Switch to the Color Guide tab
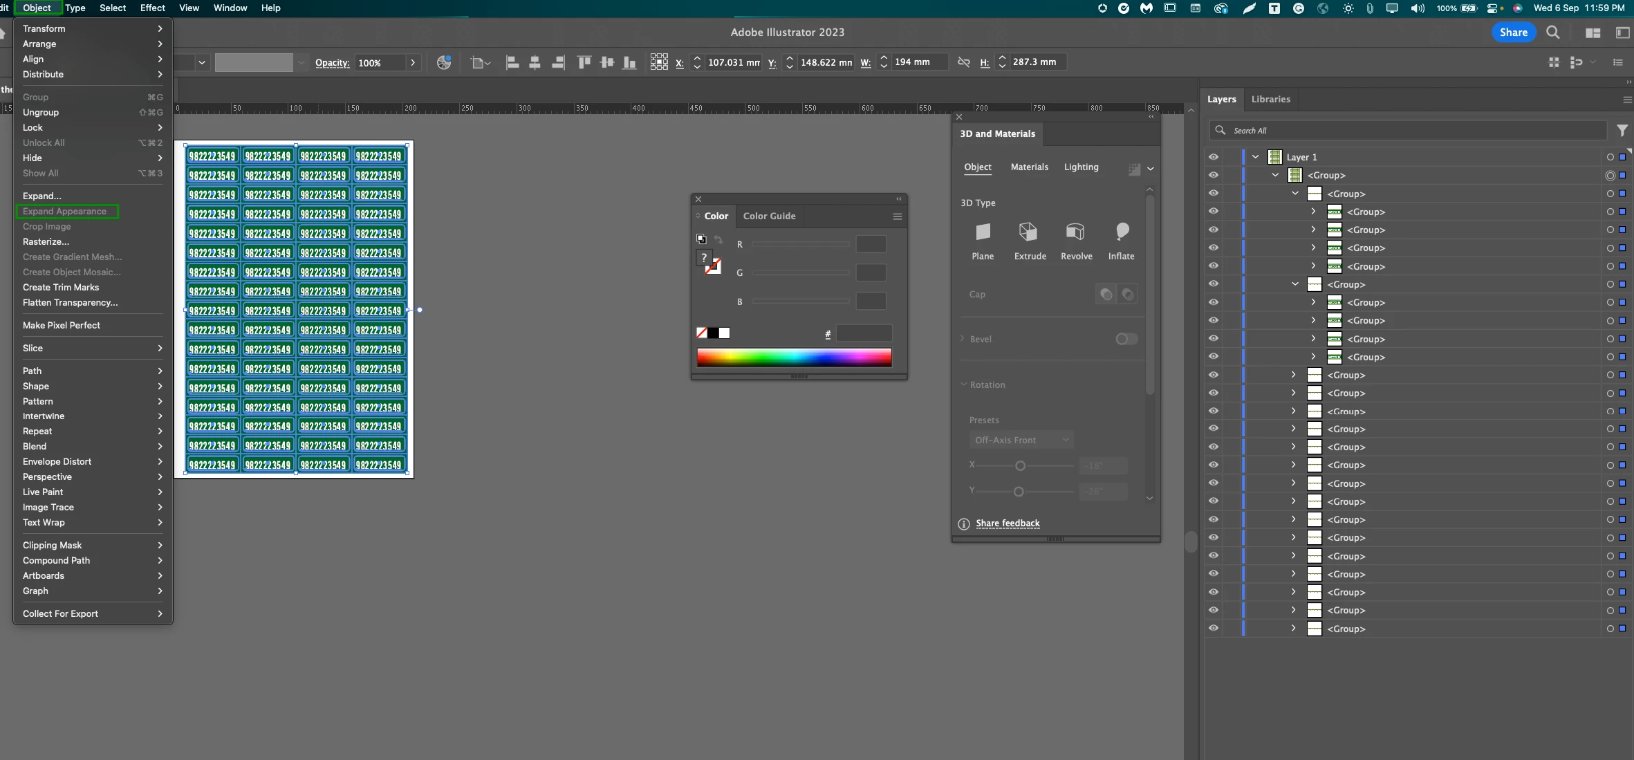This screenshot has width=1634, height=760. pos(769,216)
